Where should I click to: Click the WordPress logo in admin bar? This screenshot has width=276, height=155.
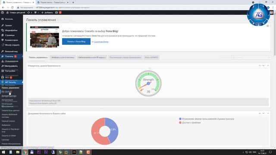coord(2,12)
